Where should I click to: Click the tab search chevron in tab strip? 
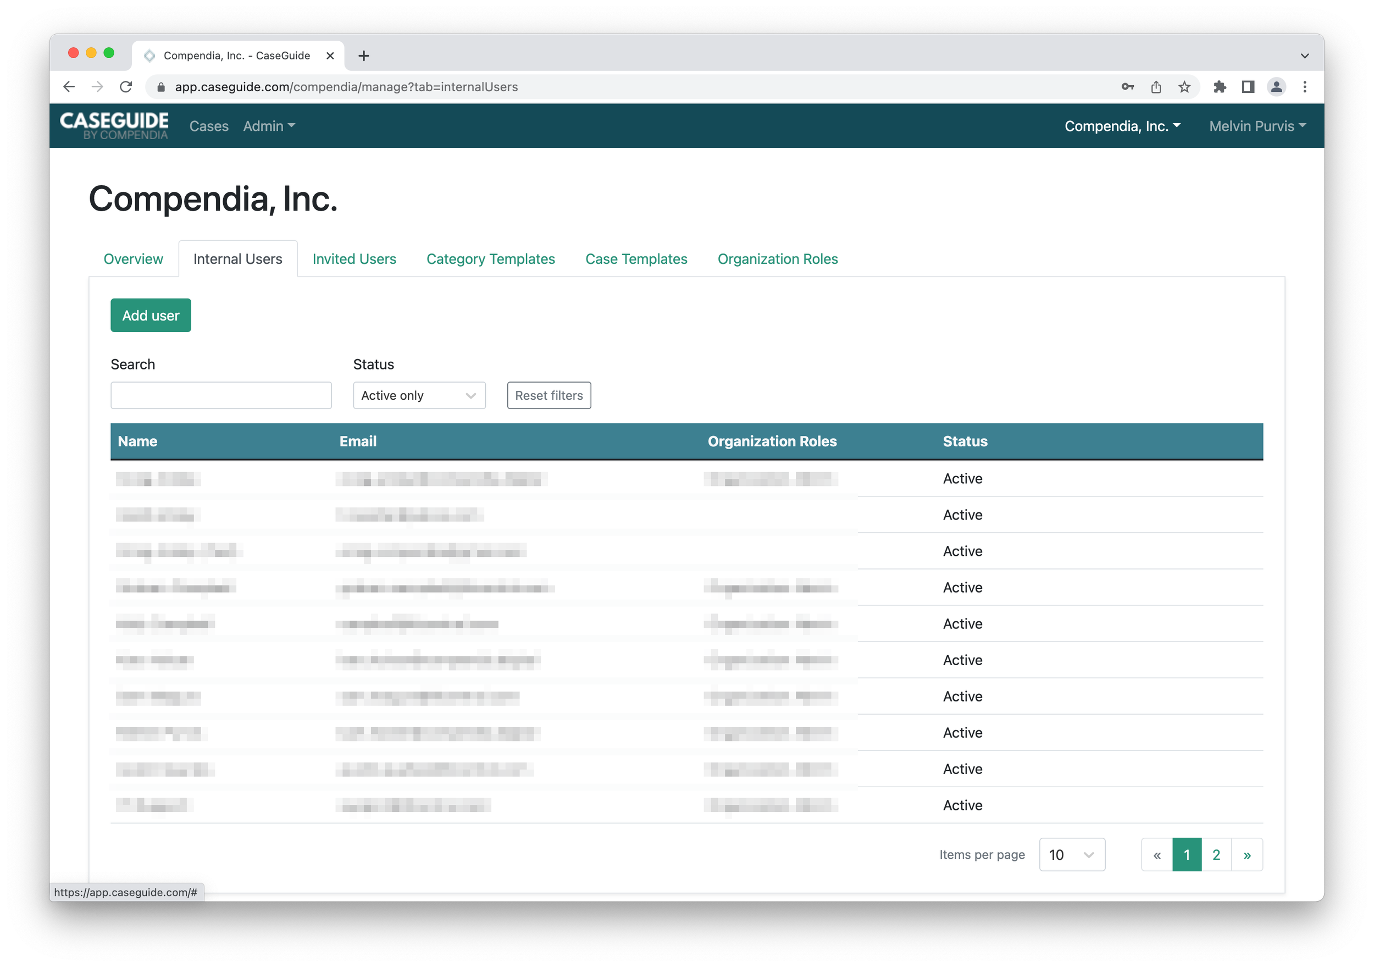point(1305,56)
